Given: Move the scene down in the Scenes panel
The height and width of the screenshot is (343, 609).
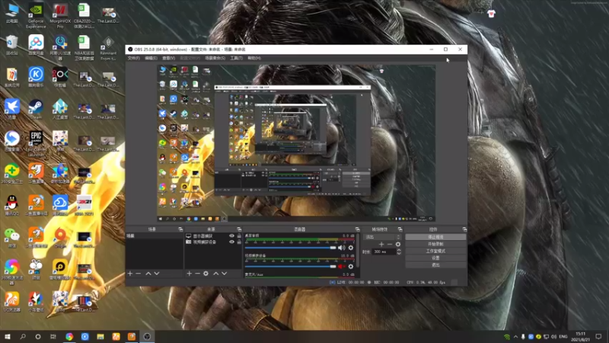Looking at the screenshot, I should point(157,274).
